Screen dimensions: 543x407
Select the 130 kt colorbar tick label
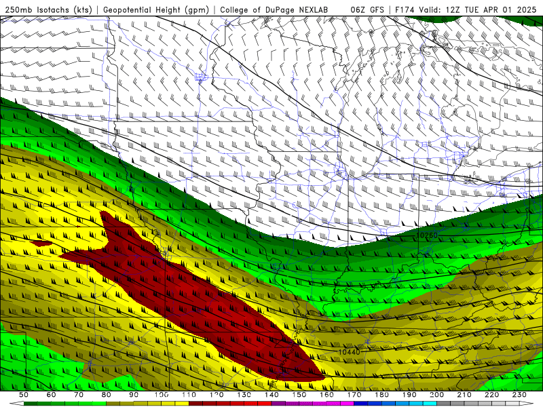pyautogui.click(x=244, y=395)
